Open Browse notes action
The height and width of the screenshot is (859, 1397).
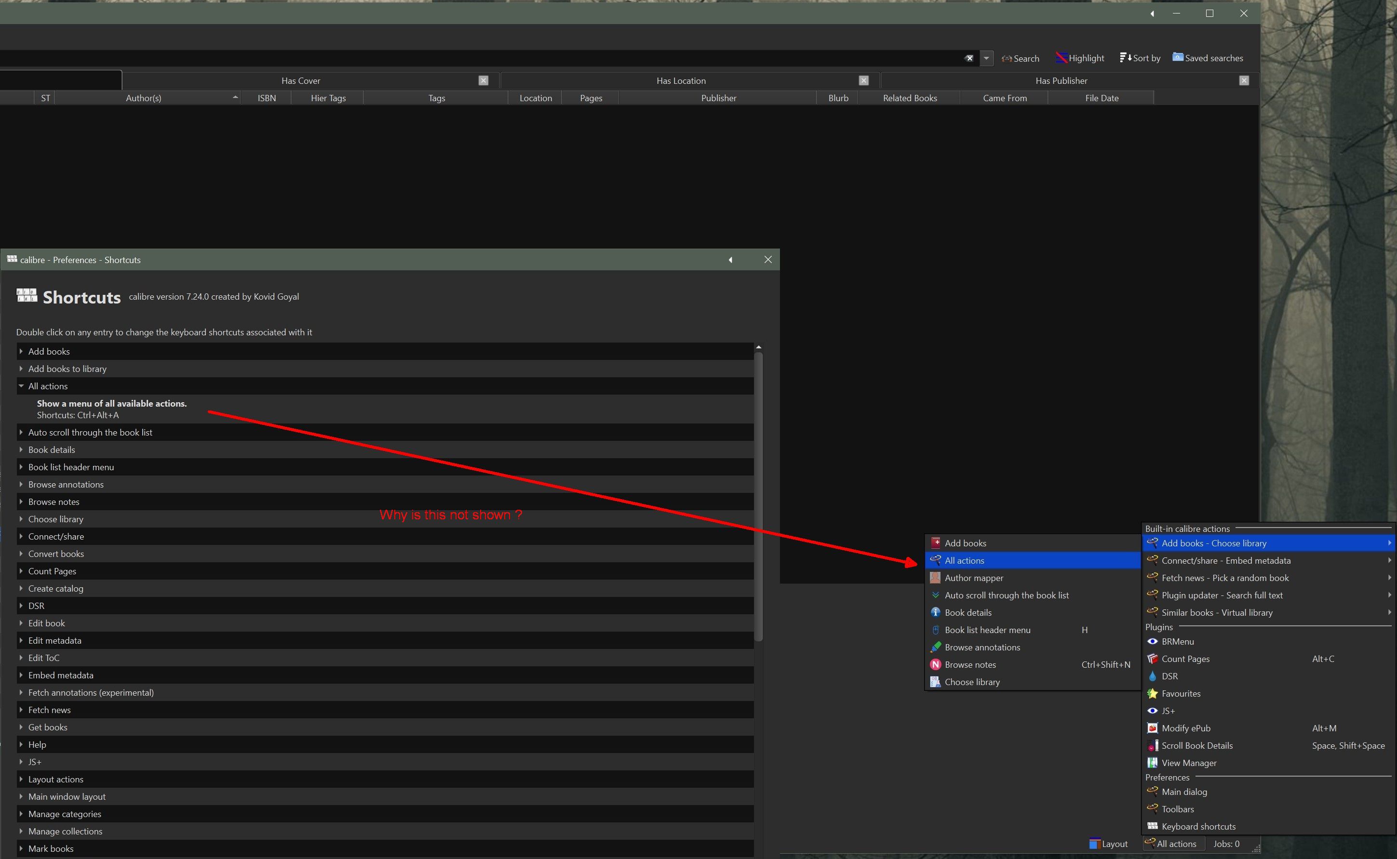[x=970, y=664]
